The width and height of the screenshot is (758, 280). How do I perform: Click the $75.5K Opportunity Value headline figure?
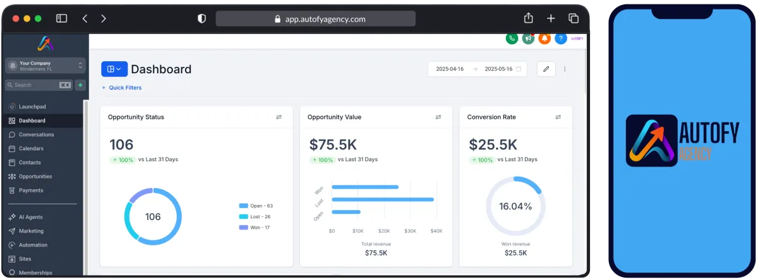point(332,144)
